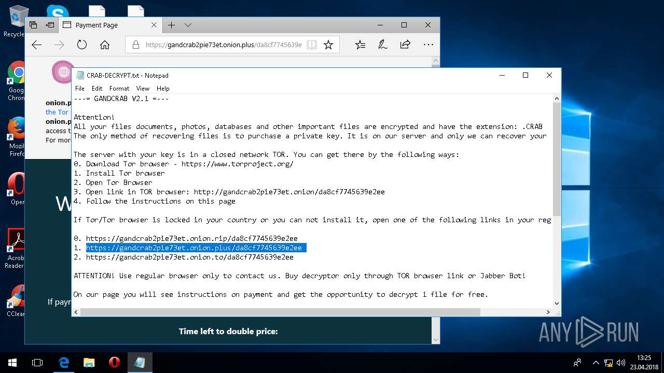664x373 pixels.
Task: Click the onion.rip URL line
Action: pyautogui.click(x=191, y=238)
